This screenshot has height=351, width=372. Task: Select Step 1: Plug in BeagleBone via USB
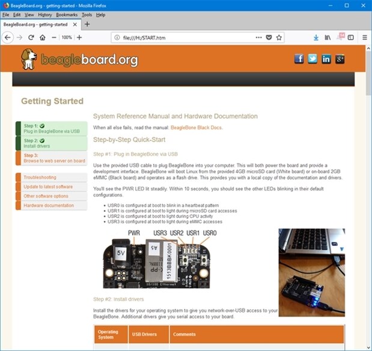click(52, 128)
